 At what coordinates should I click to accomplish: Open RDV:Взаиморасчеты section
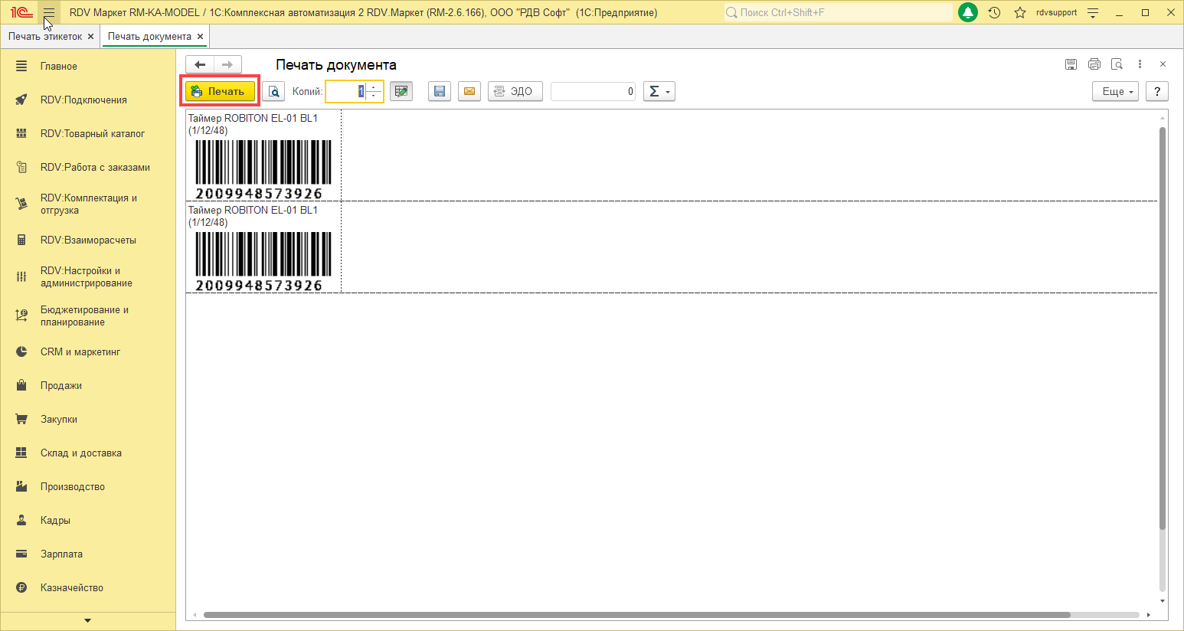tap(88, 240)
